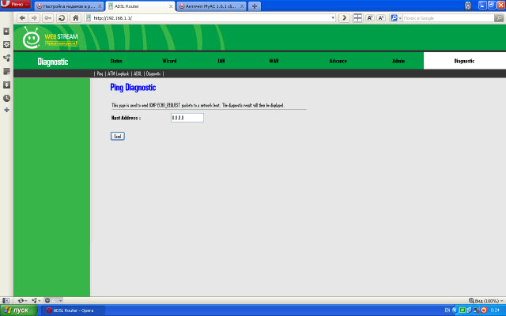Go to home page icon
The image size is (506, 316).
76,18
